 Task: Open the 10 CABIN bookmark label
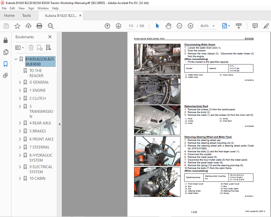click(x=37, y=178)
